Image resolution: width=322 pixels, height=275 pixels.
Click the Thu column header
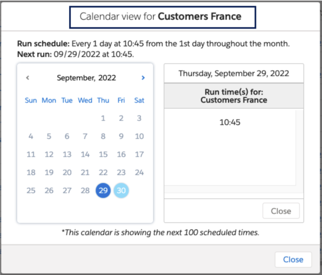point(103,100)
